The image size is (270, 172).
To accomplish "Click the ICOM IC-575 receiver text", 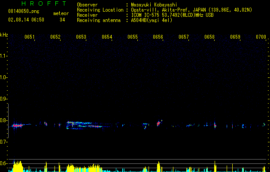I will (x=172, y=15).
